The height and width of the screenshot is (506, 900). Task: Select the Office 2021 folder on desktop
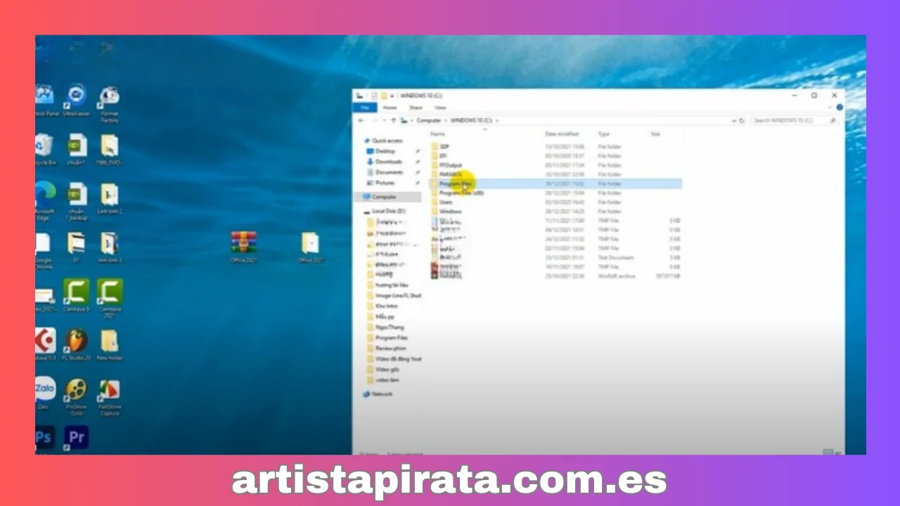tap(310, 247)
